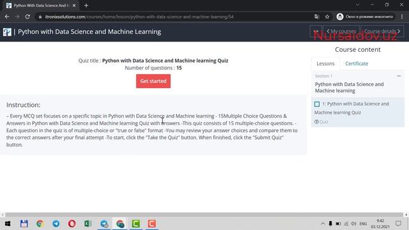This screenshot has width=409, height=230.
Task: Open the translate page icon
Action: pos(317,17)
